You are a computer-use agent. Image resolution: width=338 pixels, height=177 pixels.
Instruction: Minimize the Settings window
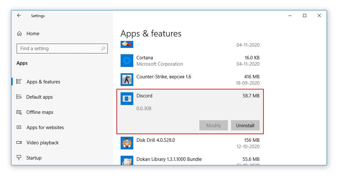coord(290,16)
